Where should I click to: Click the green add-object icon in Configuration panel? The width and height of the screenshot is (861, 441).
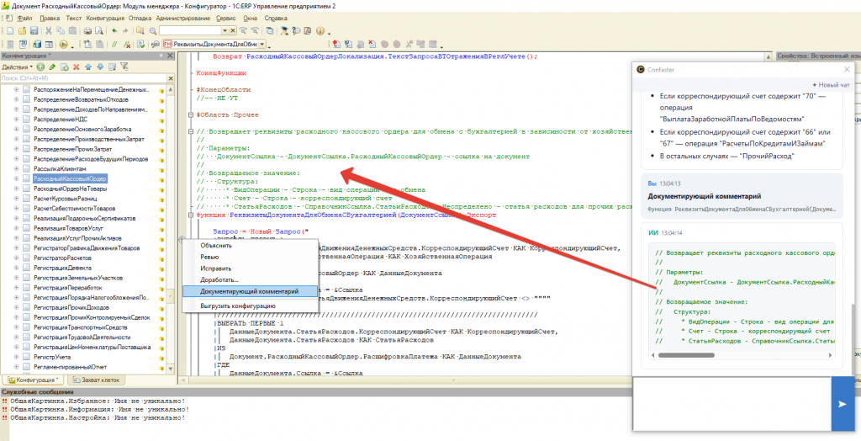pos(41,66)
